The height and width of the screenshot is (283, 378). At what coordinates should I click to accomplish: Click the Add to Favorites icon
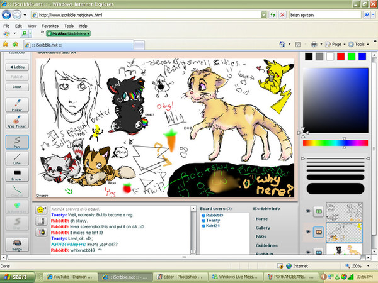pos(15,44)
